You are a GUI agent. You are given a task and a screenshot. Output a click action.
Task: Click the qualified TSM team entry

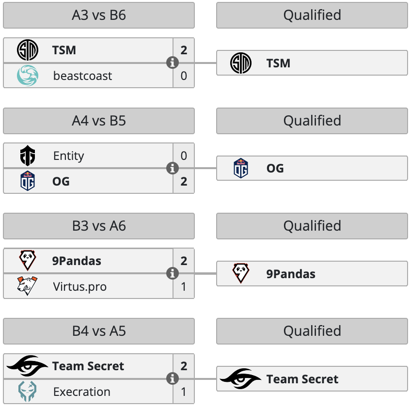tap(312, 63)
